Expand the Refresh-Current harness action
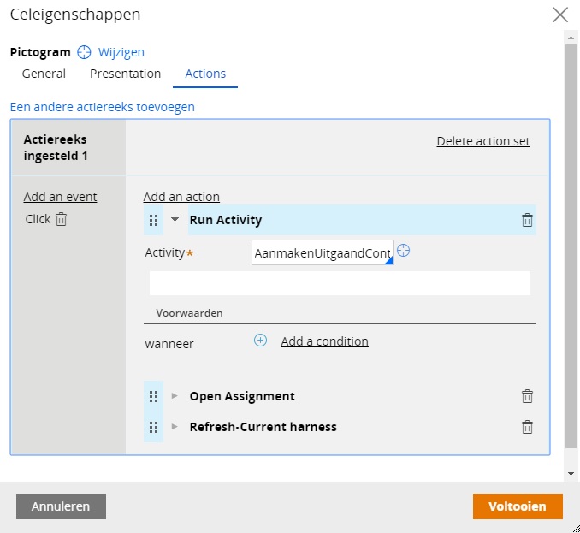Viewport: 580px width, 533px height. [175, 426]
